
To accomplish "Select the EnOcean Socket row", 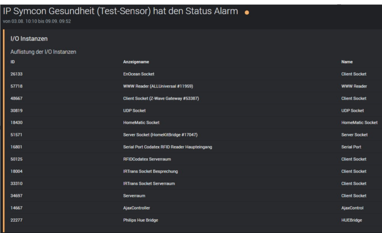I will coord(138,74).
